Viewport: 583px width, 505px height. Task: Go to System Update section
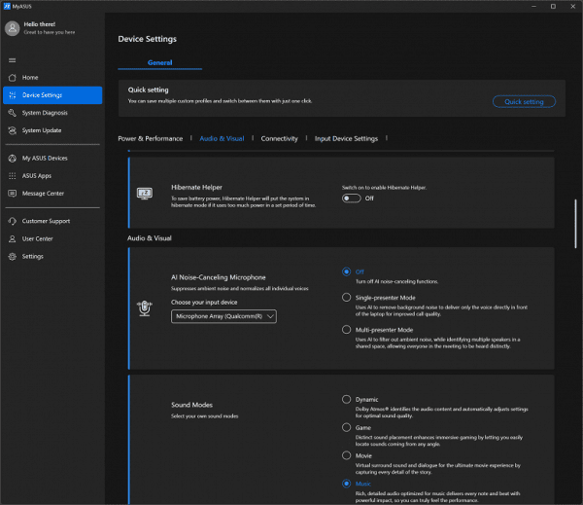tap(42, 130)
